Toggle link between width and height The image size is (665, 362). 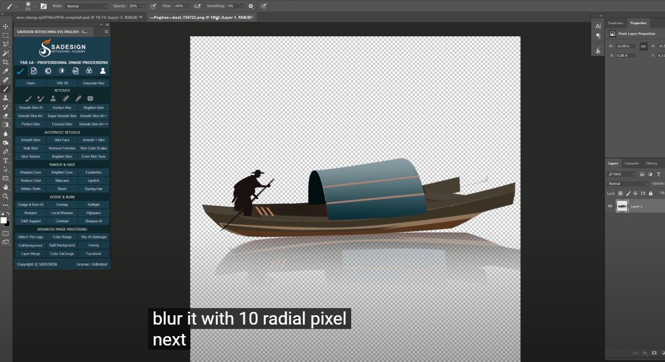tap(643, 46)
